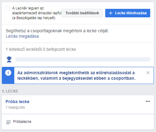Click the administrators notice message text
Image resolution: width=156 pixels, height=132 pixels.
[x=76, y=75]
